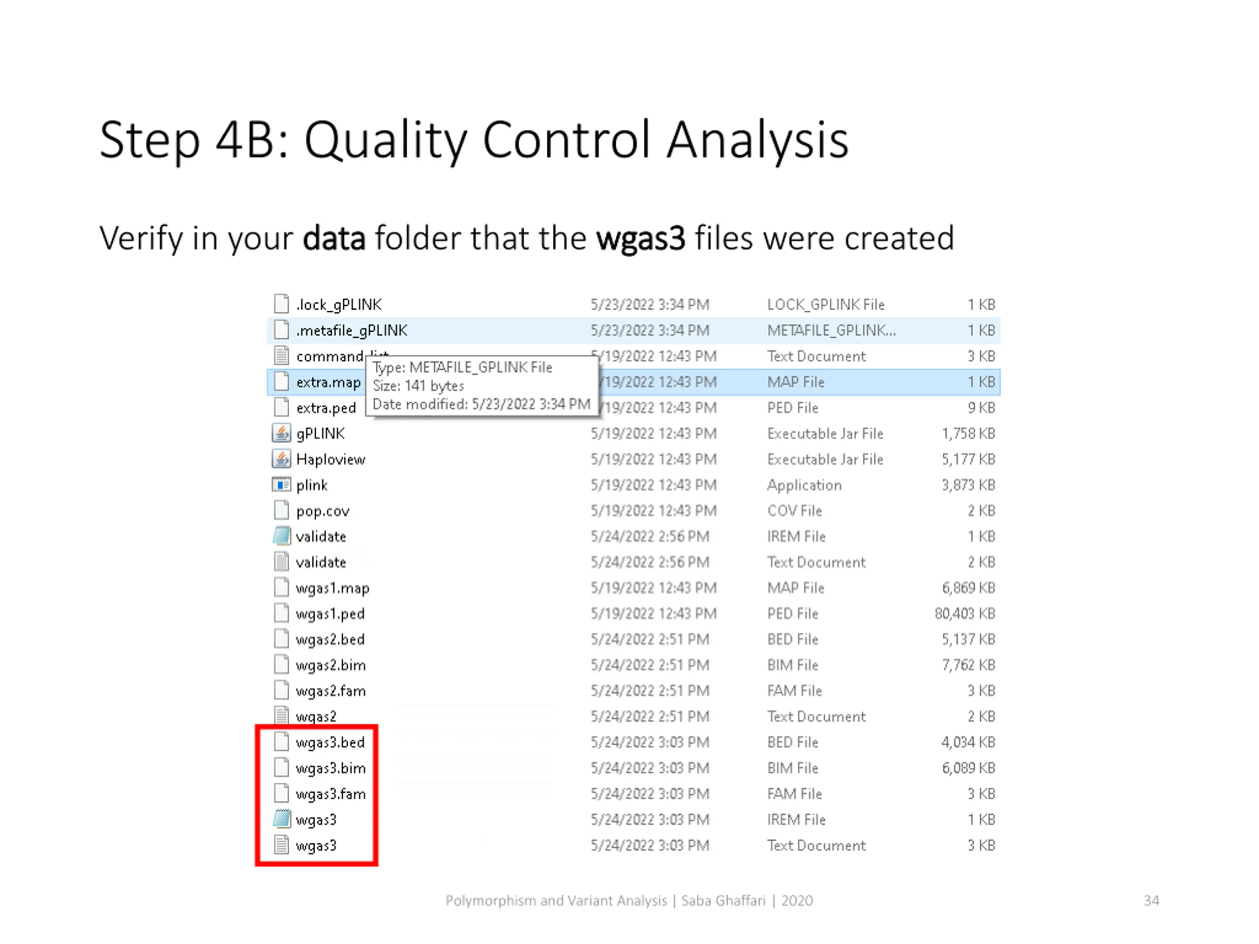Click the wgas3.bim file icon
The width and height of the screenshot is (1259, 944).
[281, 767]
